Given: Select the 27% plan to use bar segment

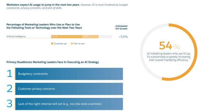Looking at the screenshot, I should (x=90, y=37).
